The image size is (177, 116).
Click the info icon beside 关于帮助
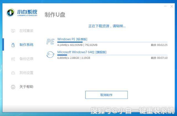click(x=13, y=87)
